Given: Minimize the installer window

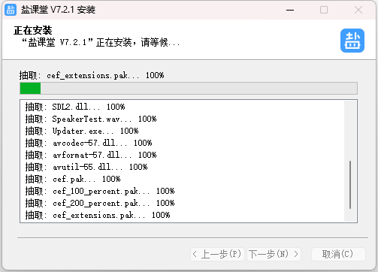Looking at the screenshot, I should 290,10.
